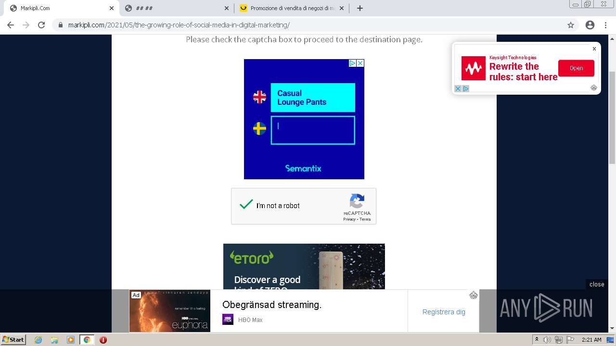
Task: Click the page vertical scrollbar thumb
Action: (x=612, y=118)
